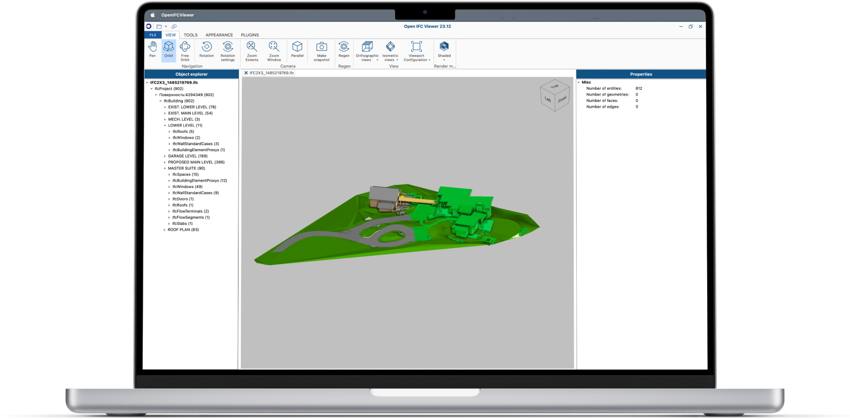Collapse the IfcProject (902) node
Screen dimensions: 850x419
[152, 89]
